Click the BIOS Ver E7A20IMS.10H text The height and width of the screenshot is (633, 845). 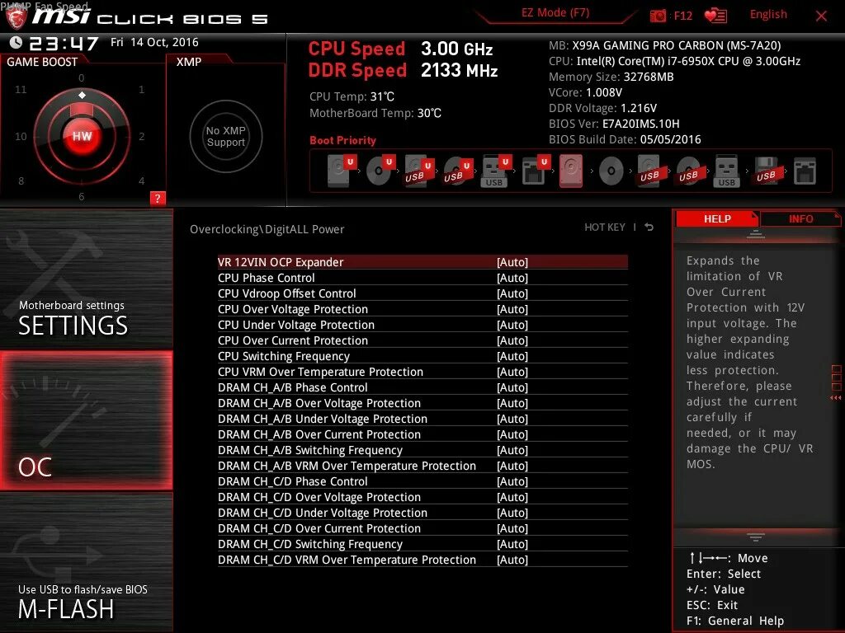click(x=614, y=124)
